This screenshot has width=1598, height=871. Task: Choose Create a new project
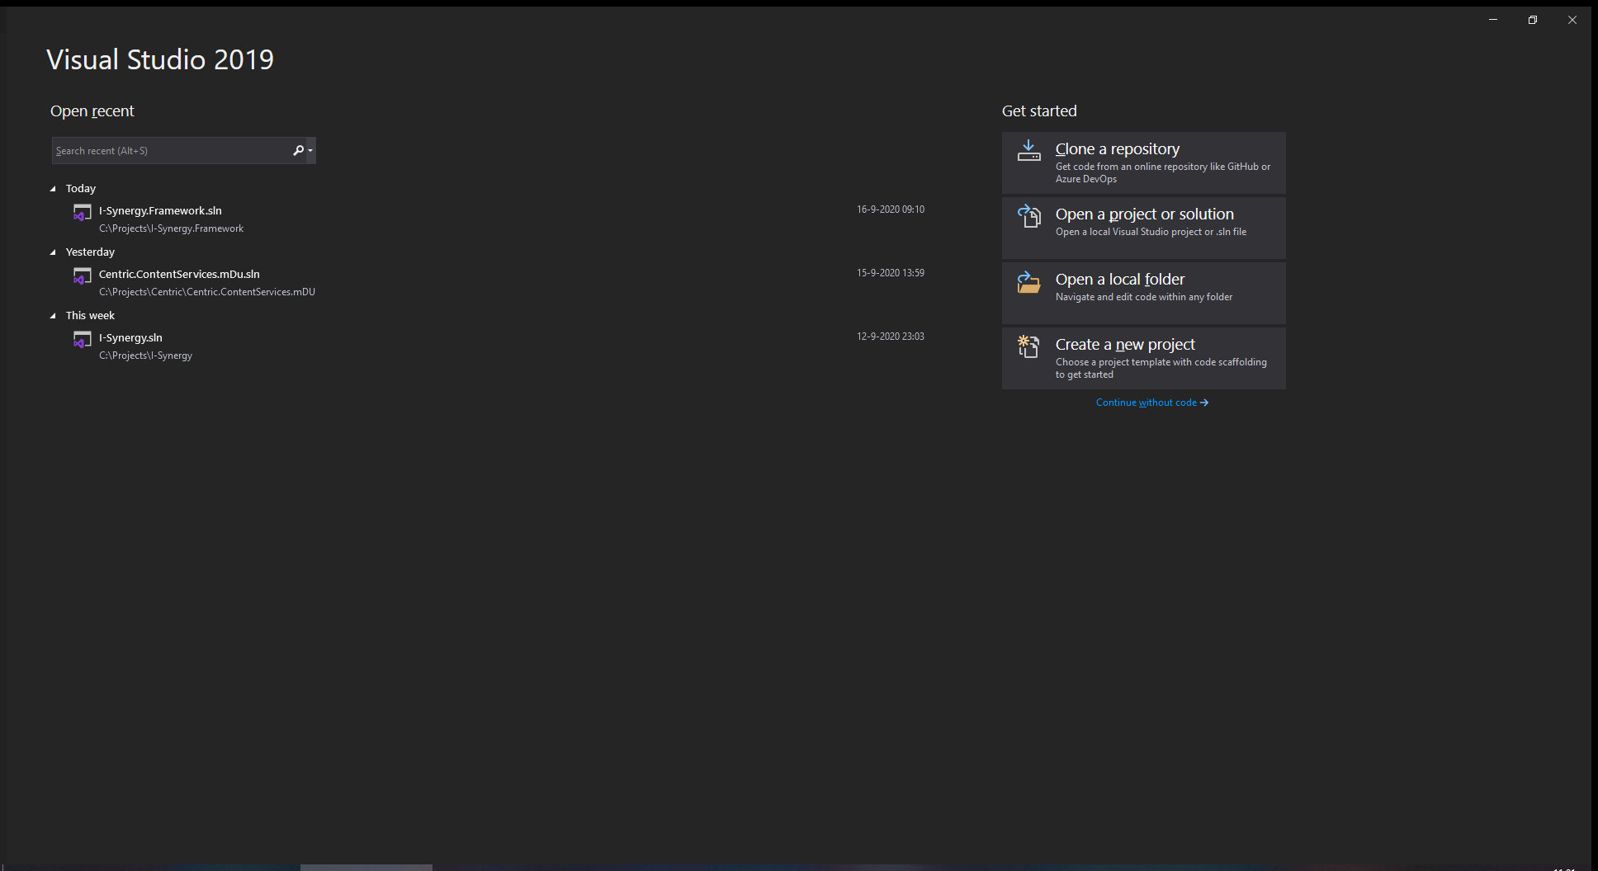(1144, 358)
